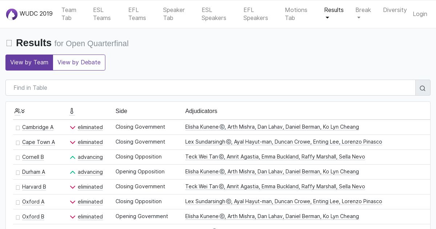Open the Team Tab page
The image size is (436, 229).
click(69, 14)
